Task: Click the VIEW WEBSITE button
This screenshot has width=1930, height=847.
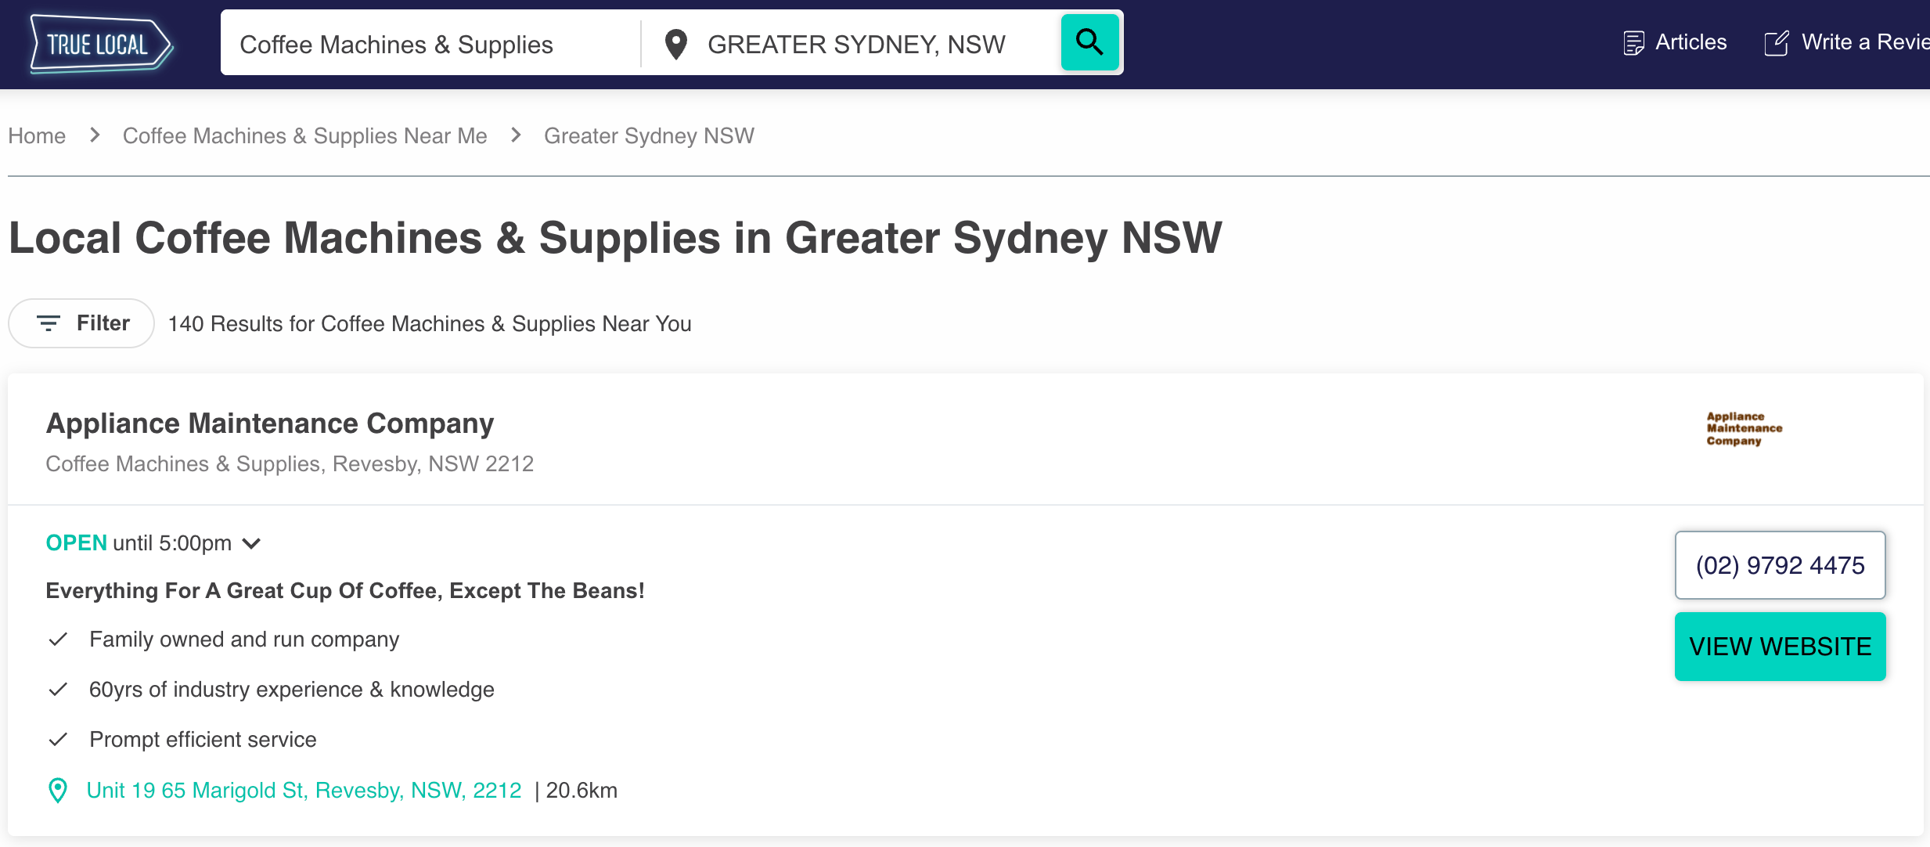Action: pyautogui.click(x=1780, y=647)
